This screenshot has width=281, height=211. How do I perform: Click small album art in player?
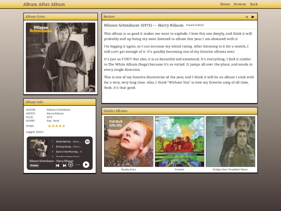(39, 148)
